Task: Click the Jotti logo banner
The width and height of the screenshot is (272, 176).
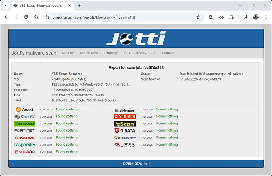Action: click(x=136, y=38)
